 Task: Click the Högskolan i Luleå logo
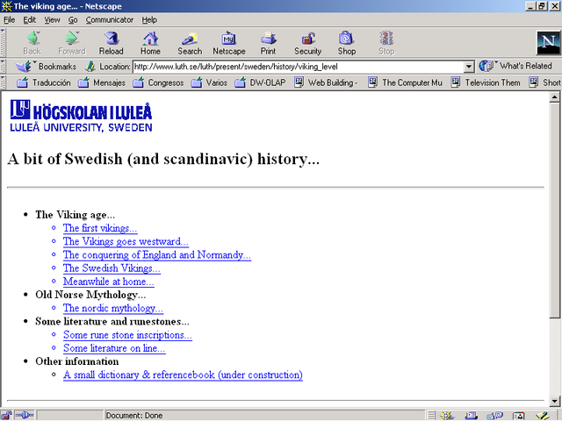[81, 116]
